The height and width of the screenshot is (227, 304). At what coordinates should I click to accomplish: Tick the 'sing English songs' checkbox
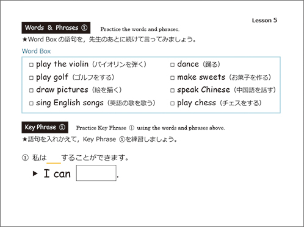31,103
